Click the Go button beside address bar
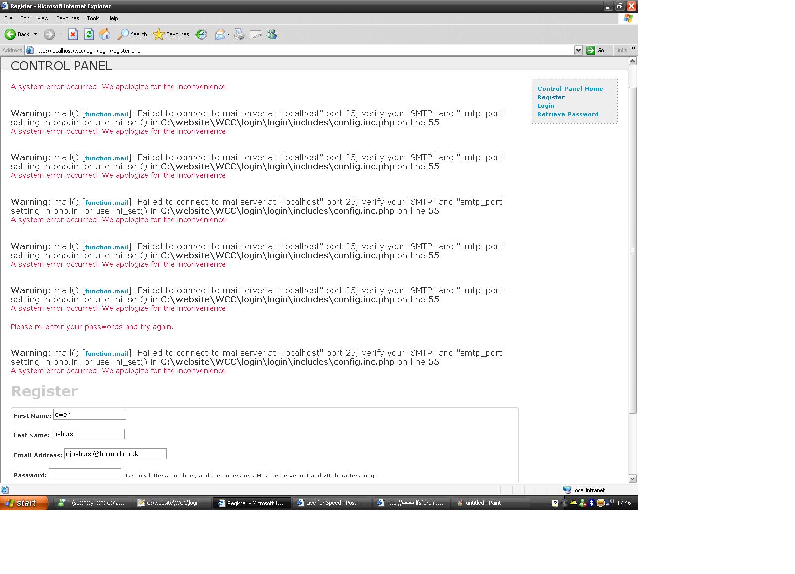Screen dimensions: 795x574 (596, 50)
